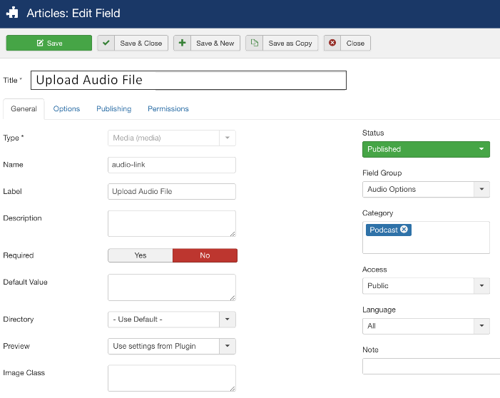This screenshot has width=500, height=398.
Task: Click the checkmark icon on Save & Close
Action: [x=106, y=43]
